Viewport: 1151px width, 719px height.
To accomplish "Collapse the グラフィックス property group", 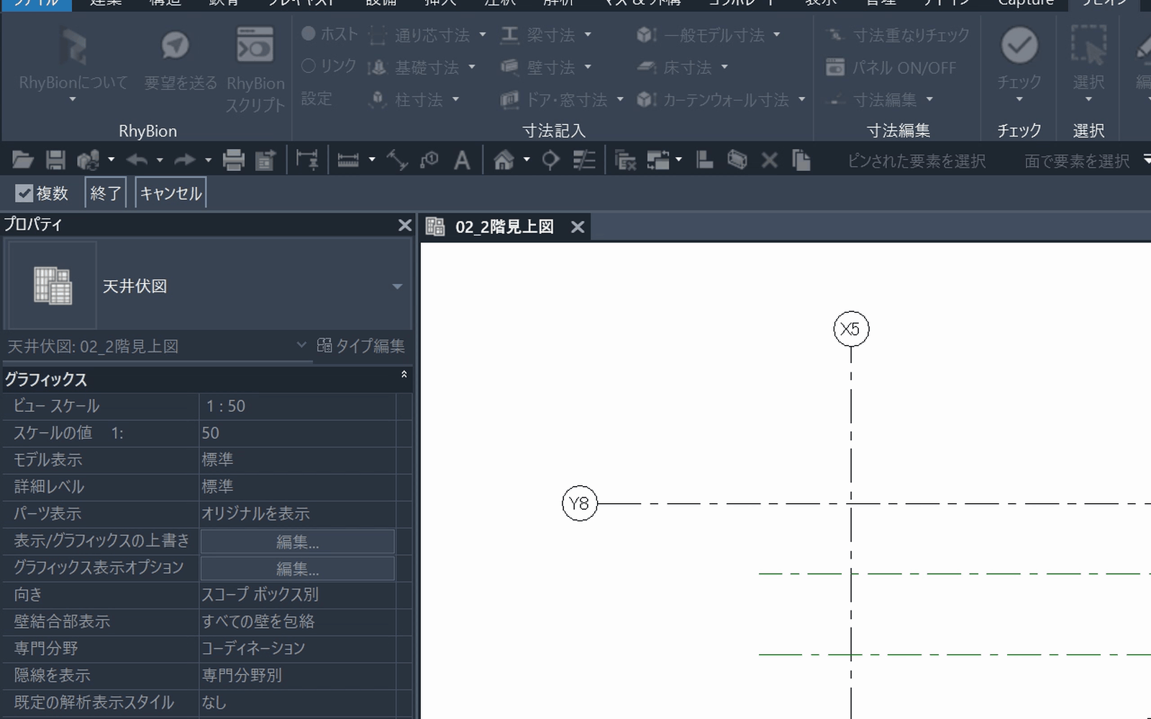I will [404, 375].
